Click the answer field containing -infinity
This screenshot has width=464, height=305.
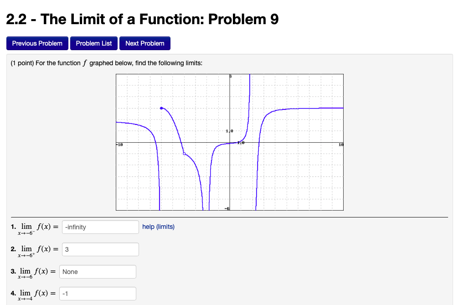(x=100, y=227)
